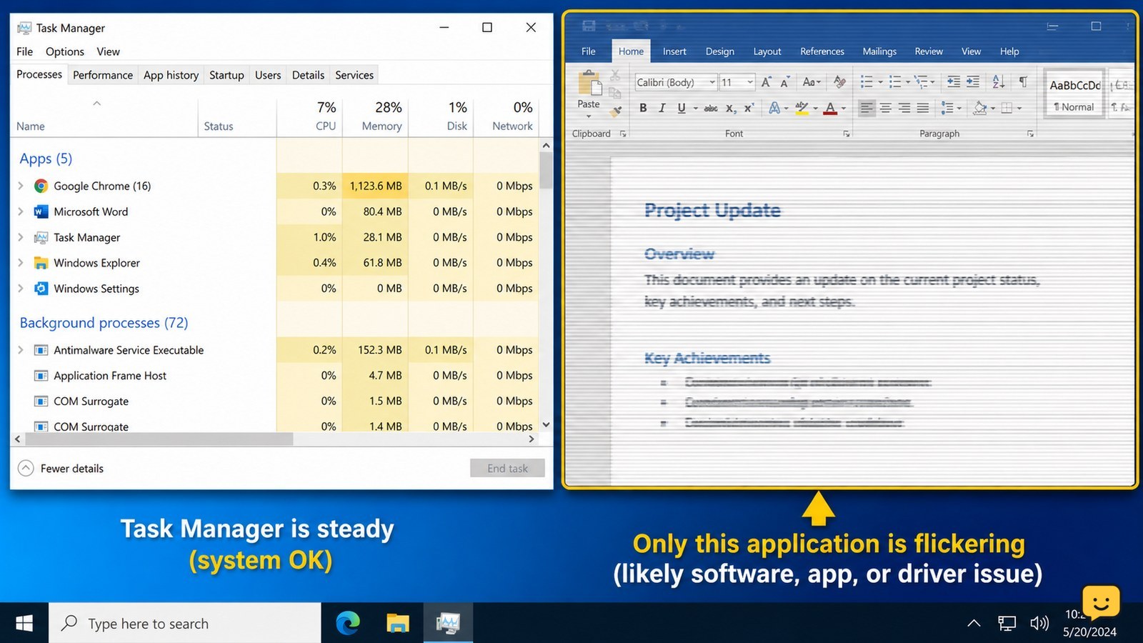Open the Font name combo box

(676, 82)
